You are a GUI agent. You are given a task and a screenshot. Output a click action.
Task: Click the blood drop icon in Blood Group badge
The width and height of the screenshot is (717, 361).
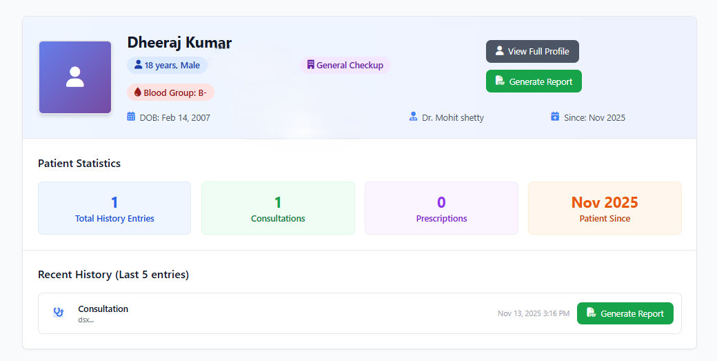(137, 92)
